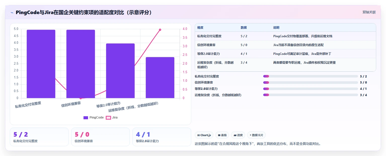Click the 等保2.0审计能力 progress bar
This screenshot has width=386, height=156.
(311, 89)
